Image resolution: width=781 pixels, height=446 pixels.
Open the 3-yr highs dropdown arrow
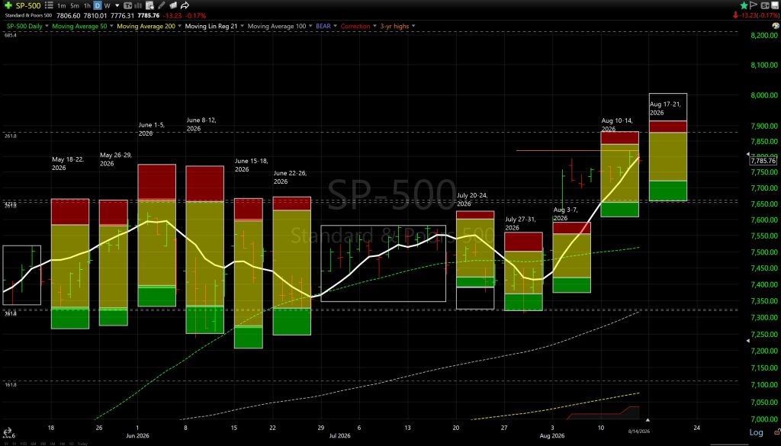(x=413, y=26)
